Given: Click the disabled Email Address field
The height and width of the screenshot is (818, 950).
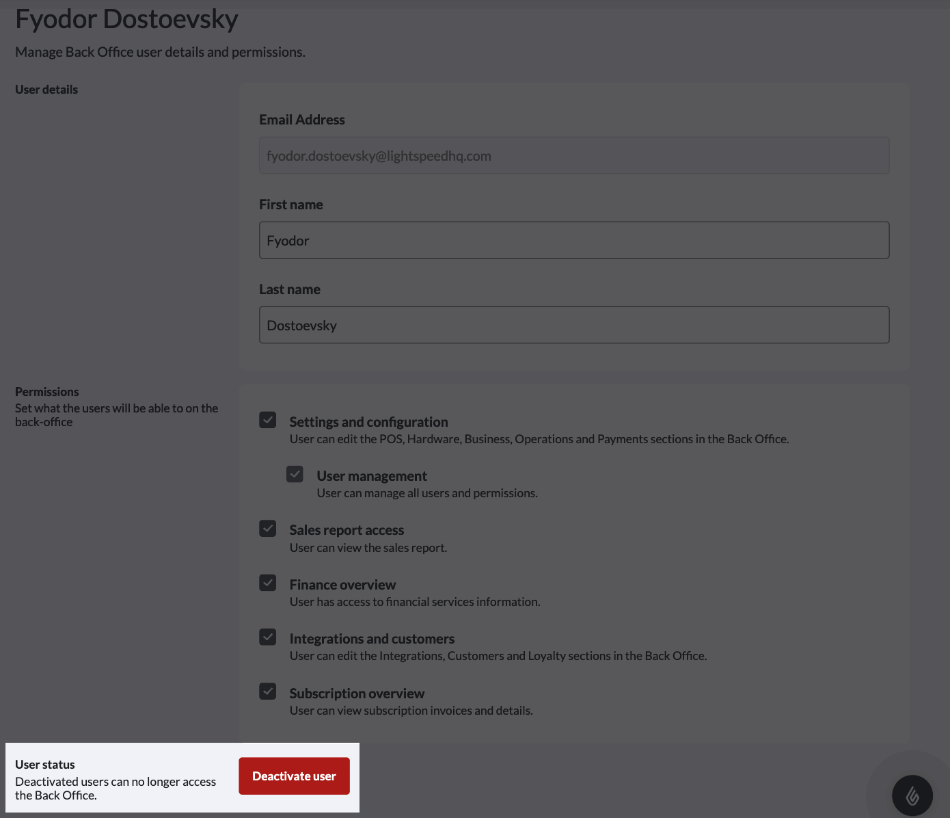Looking at the screenshot, I should point(574,156).
